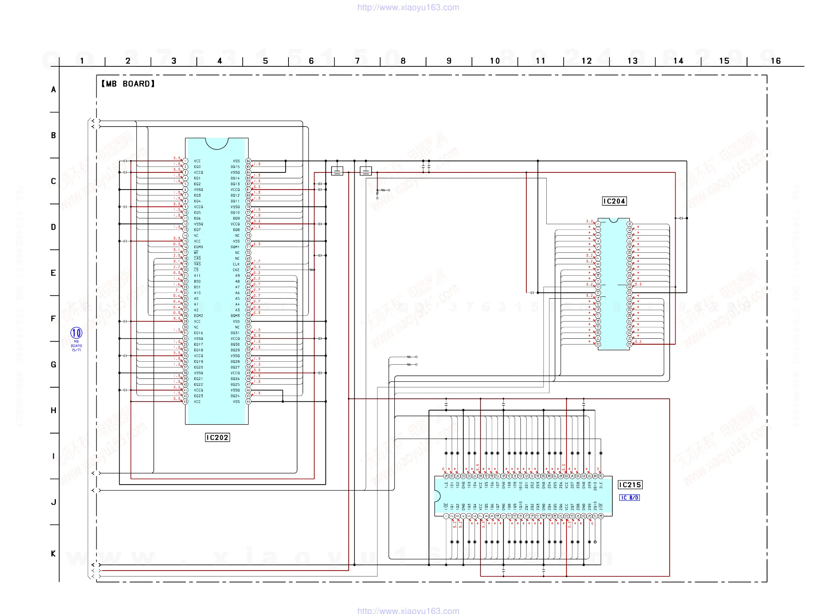Click pin 43 circle of IC202
Screen dimensions: 817x614
click(185, 401)
